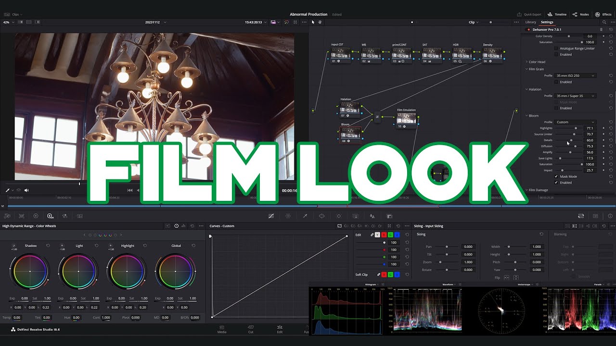Click the Source Limiter value field 70.7
The image size is (616, 346).
click(x=590, y=134)
